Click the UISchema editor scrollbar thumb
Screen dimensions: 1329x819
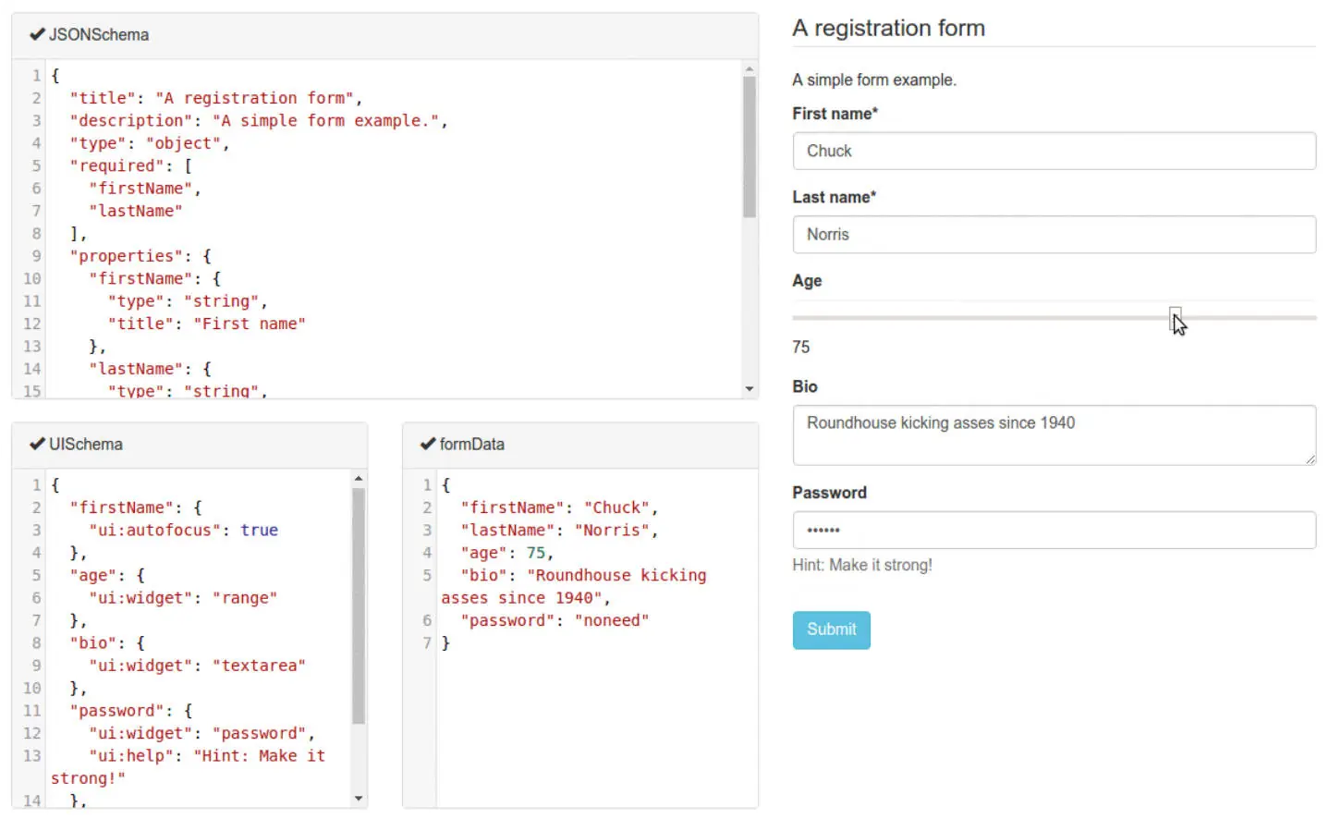[x=359, y=605]
